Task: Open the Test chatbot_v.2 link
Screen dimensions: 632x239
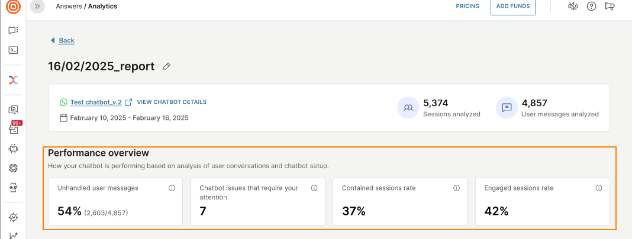Action: pyautogui.click(x=96, y=102)
